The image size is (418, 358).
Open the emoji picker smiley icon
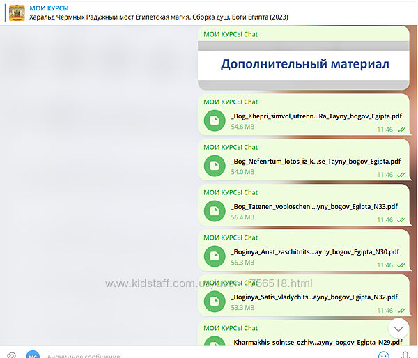click(x=380, y=355)
